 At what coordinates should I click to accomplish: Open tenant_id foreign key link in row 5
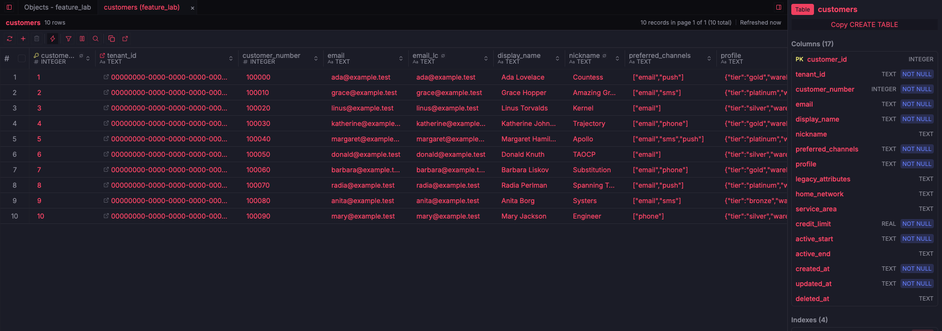[106, 139]
